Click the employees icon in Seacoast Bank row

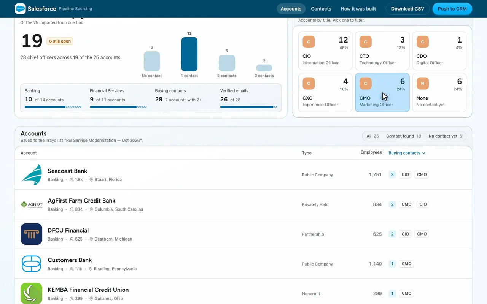point(72,180)
